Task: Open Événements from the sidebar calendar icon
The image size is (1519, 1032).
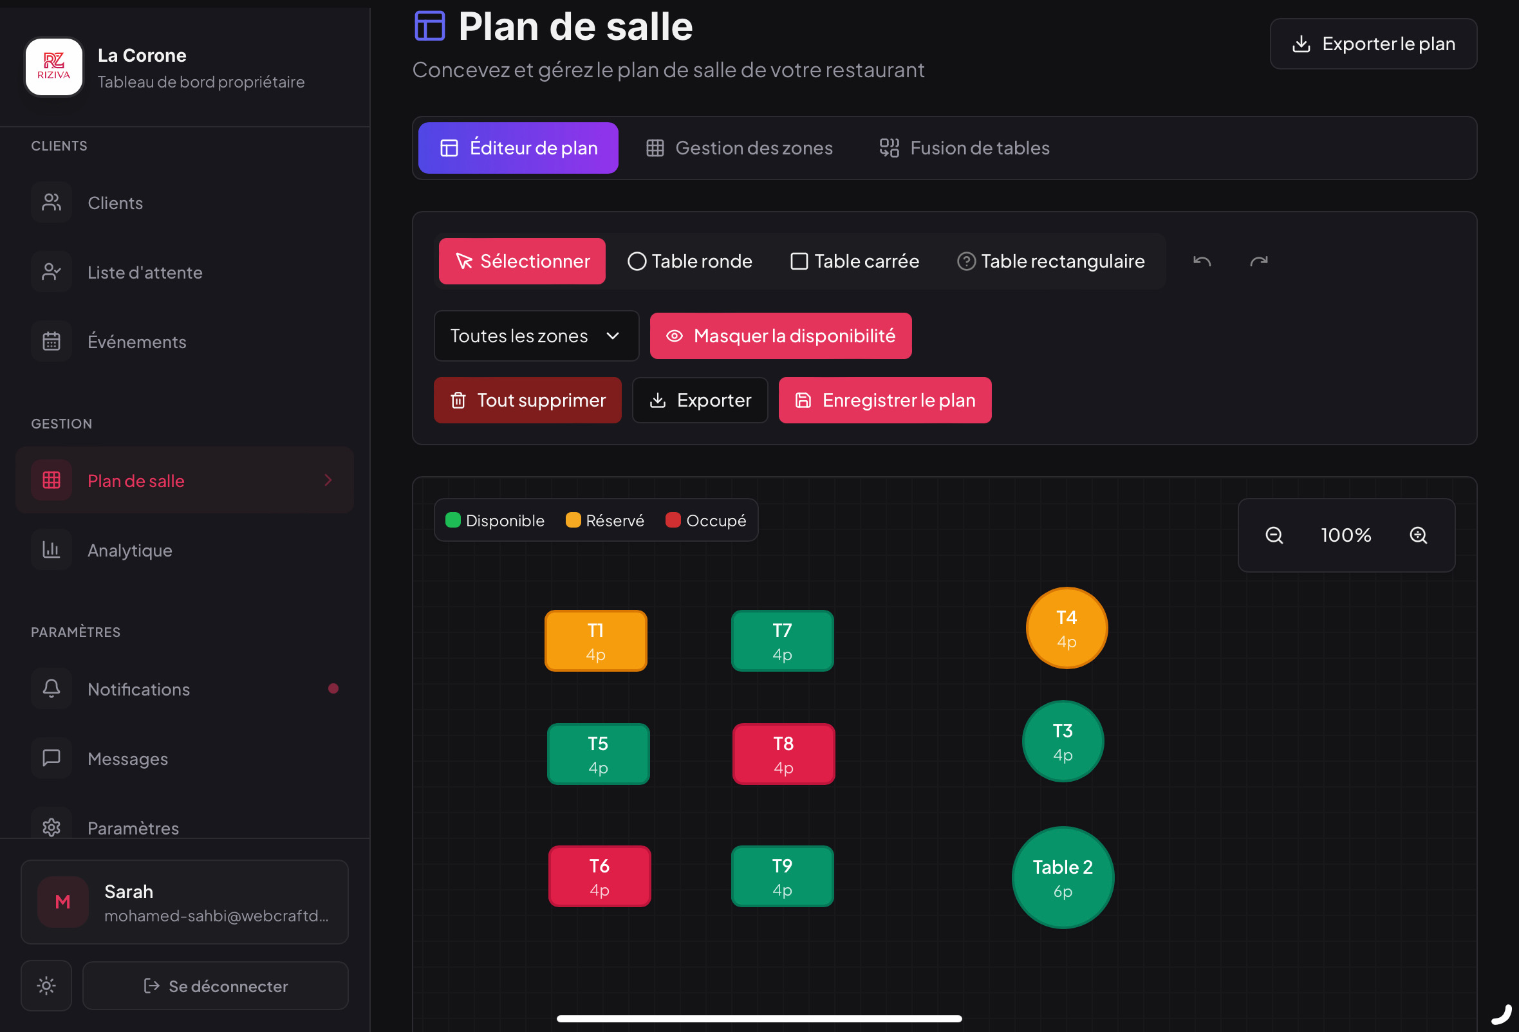Action: tap(51, 340)
